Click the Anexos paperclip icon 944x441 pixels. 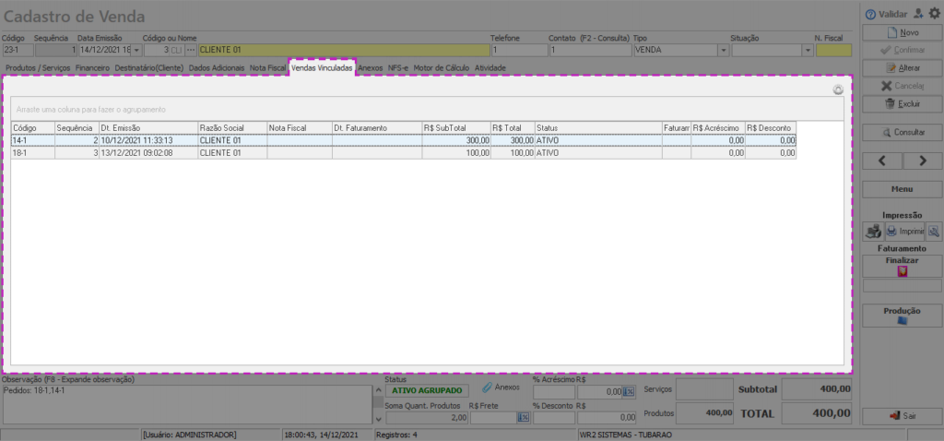[488, 387]
